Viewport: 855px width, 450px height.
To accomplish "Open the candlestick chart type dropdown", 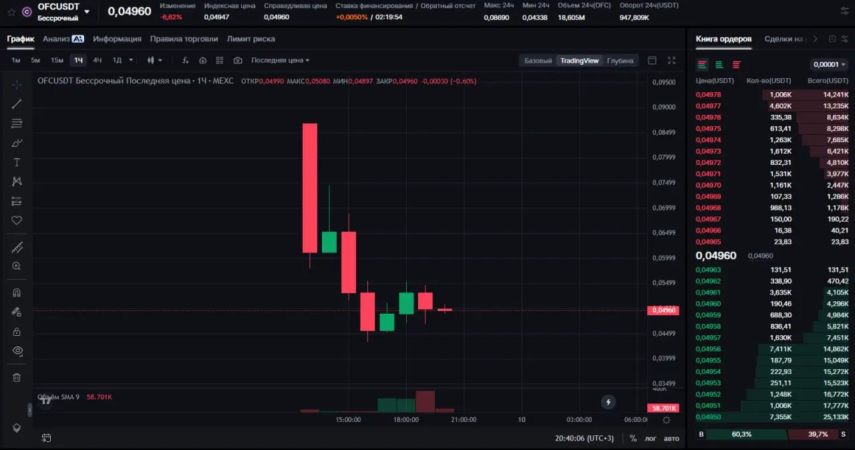I will (x=155, y=60).
